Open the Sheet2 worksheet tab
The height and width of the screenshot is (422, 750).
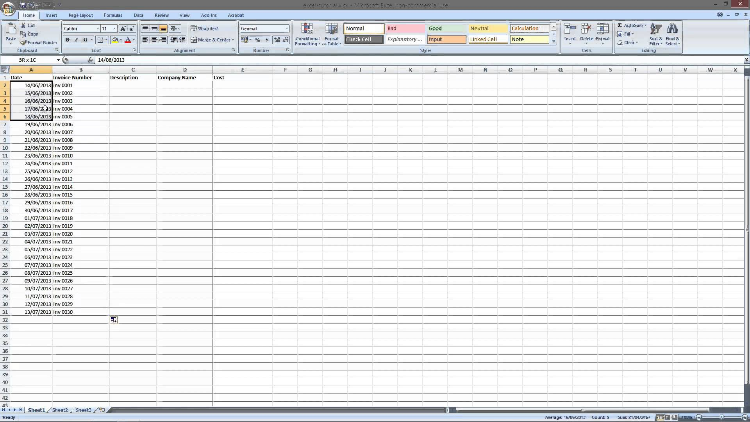pyautogui.click(x=60, y=410)
